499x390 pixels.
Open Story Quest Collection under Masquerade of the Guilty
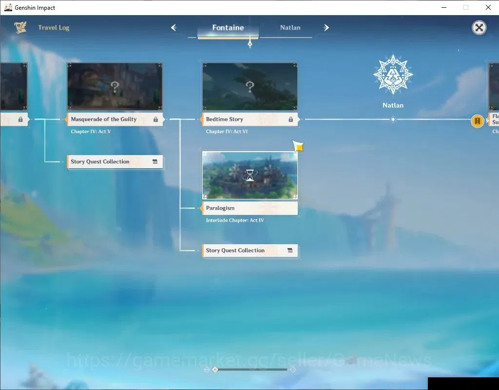tap(115, 162)
